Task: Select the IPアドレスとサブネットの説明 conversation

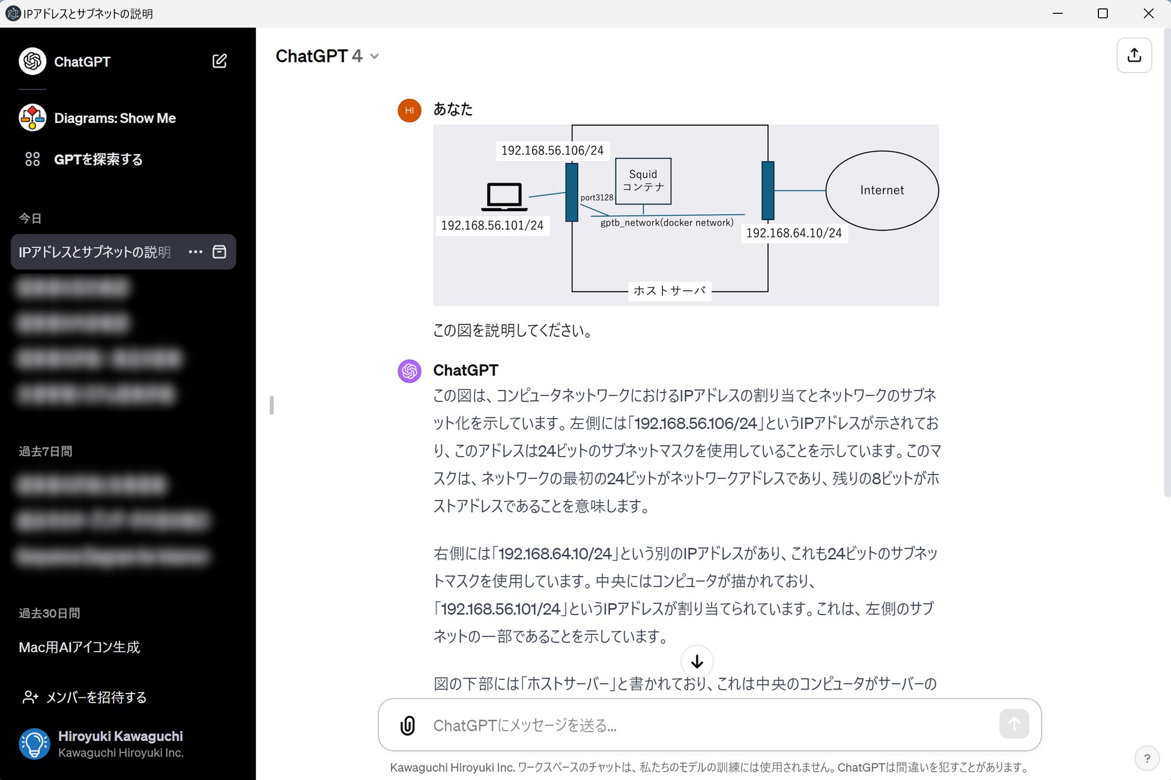Action: tap(95, 252)
